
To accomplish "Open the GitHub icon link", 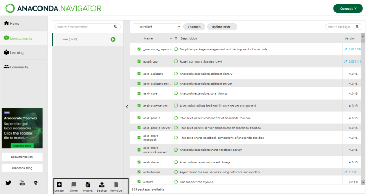I will (x=36, y=183).
